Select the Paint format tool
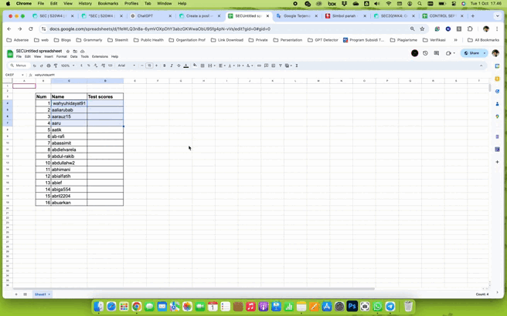This screenshot has width=507, height=316. (x=56, y=66)
